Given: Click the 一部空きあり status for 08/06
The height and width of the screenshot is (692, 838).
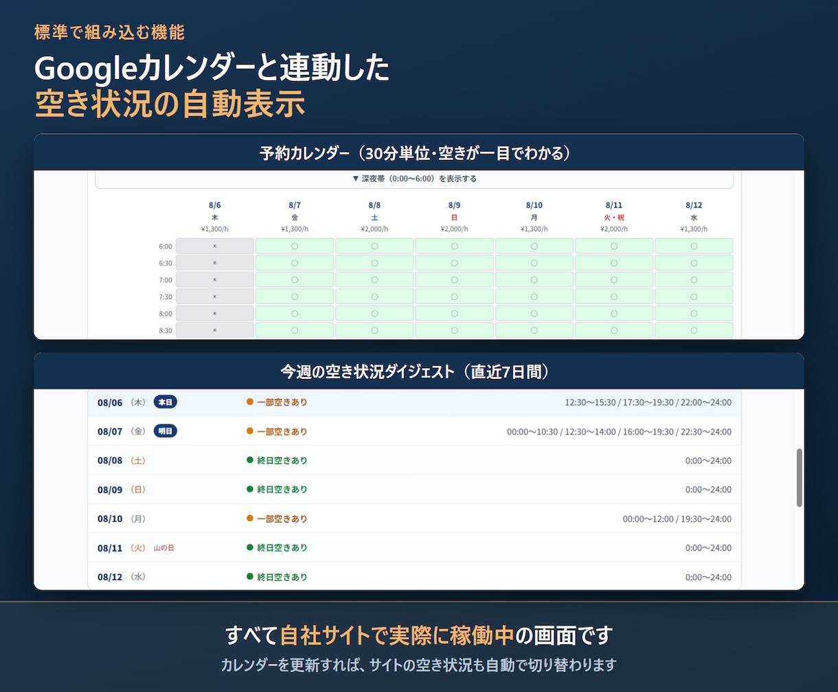Looking at the screenshot, I should click(277, 402).
